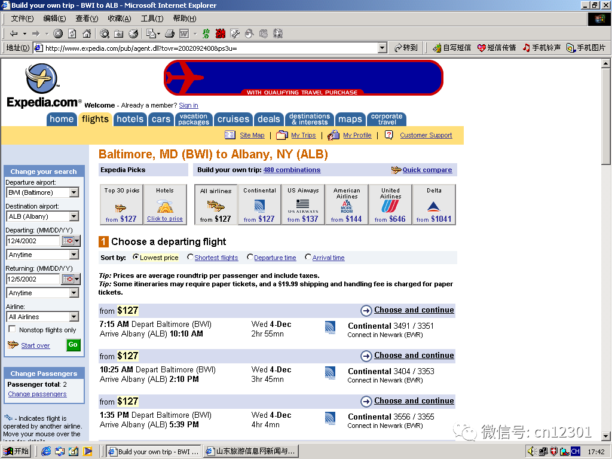Click the address bar URL field
612x459 pixels.
point(206,48)
